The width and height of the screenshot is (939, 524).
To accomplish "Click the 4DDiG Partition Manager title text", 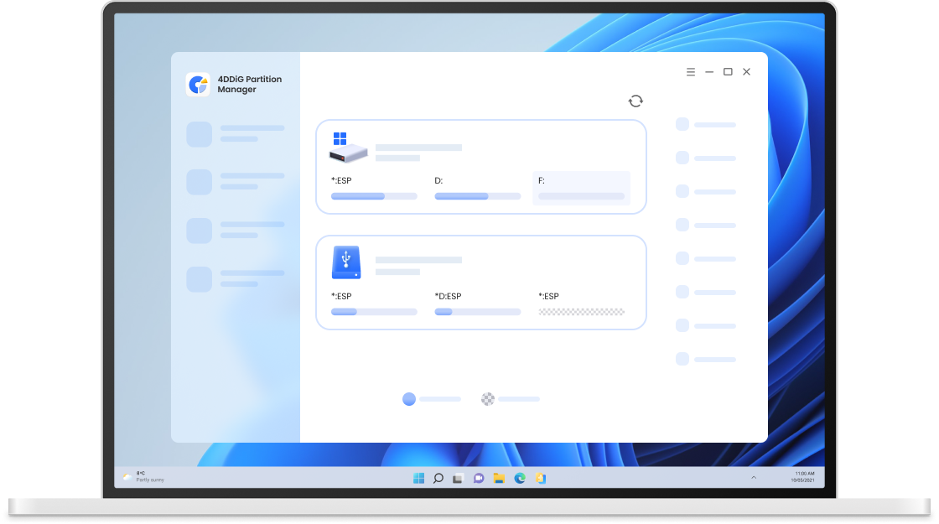I will coord(249,85).
